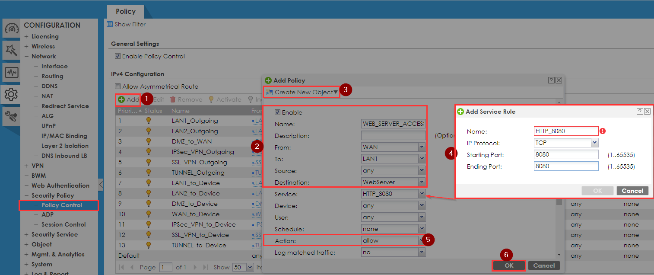This screenshot has width=654, height=275.
Task: Click Cancel in Add Service Rule dialog
Action: tap(632, 191)
